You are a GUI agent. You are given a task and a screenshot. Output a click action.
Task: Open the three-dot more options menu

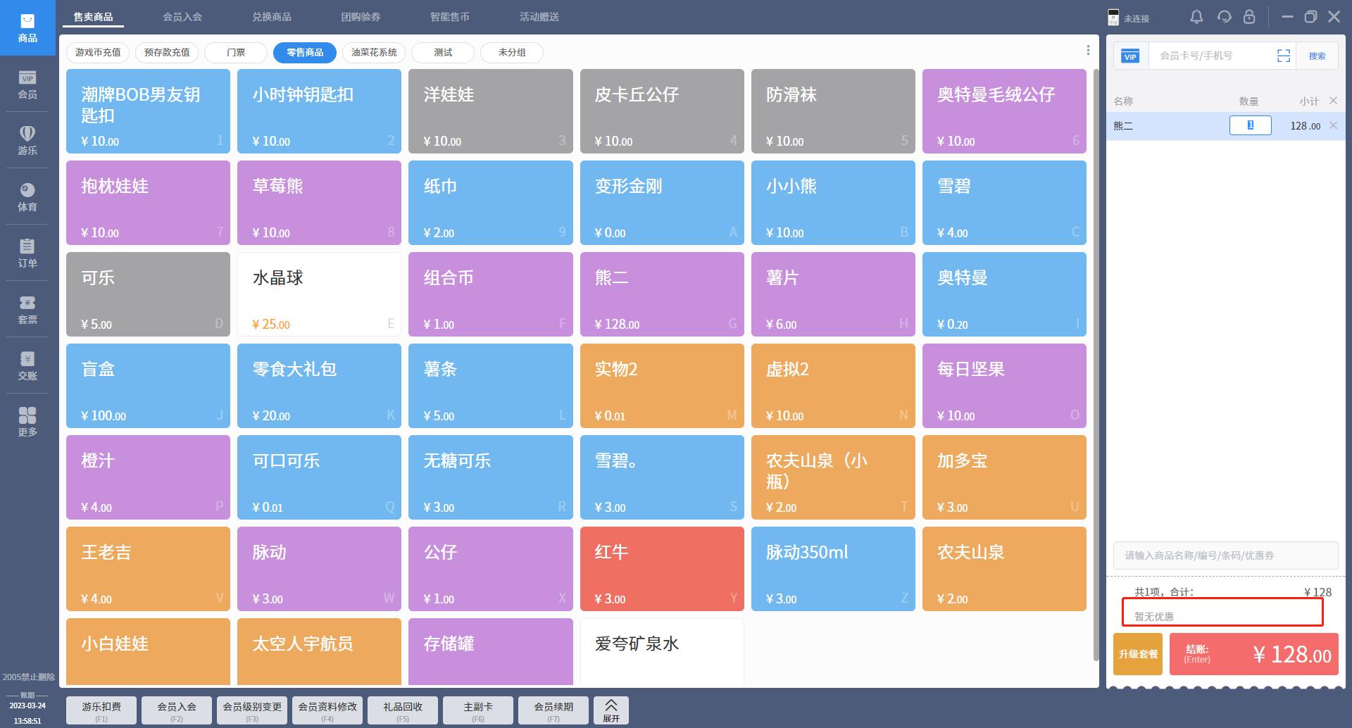1088,51
